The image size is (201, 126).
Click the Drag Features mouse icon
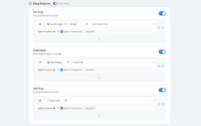click(x=30, y=3)
